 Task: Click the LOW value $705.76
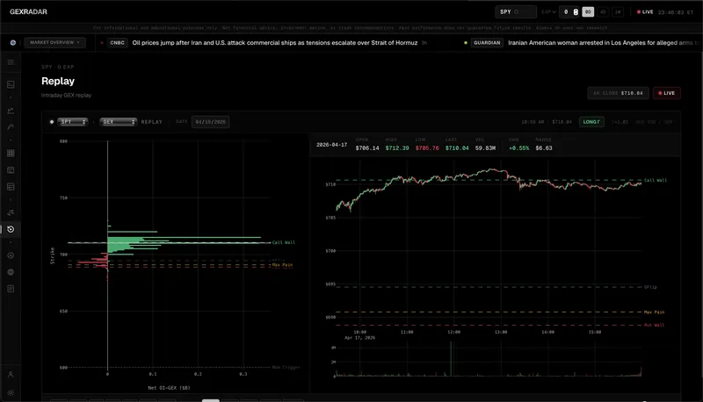(x=427, y=148)
